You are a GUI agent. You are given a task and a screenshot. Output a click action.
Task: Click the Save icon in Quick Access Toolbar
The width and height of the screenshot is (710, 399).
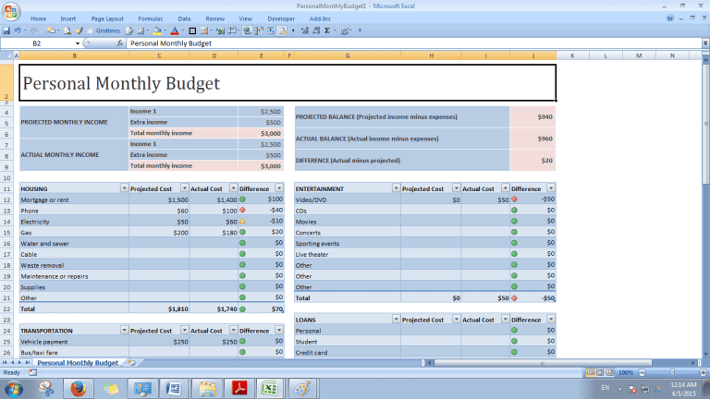coord(6,30)
